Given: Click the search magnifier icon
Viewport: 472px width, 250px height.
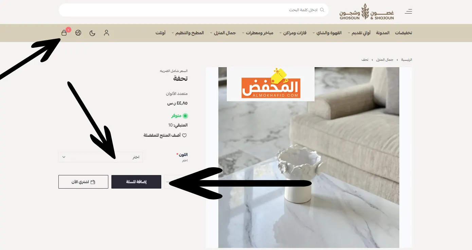Looking at the screenshot, I should coord(322,10).
